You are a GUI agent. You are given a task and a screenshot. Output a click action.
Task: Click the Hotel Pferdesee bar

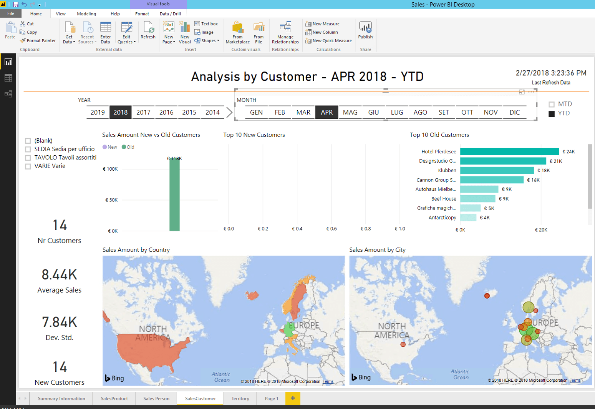[x=509, y=152]
